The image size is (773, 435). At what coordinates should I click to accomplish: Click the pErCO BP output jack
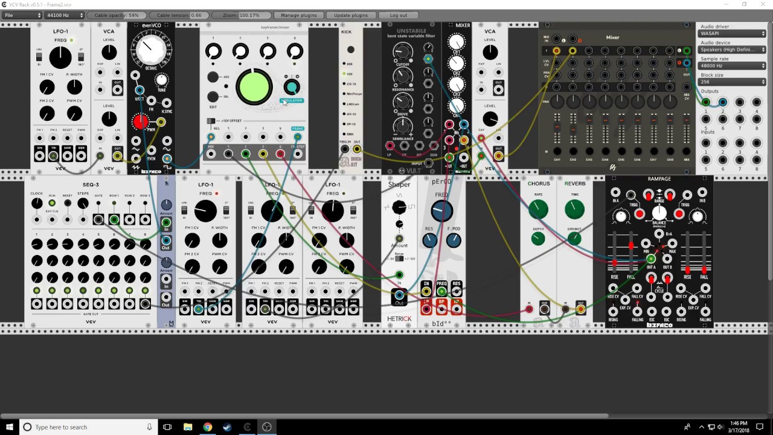(441, 309)
